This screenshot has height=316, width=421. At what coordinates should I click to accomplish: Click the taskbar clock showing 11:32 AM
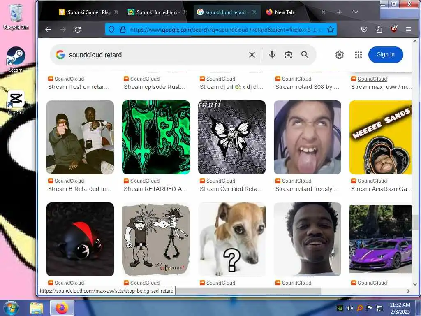pos(400,308)
